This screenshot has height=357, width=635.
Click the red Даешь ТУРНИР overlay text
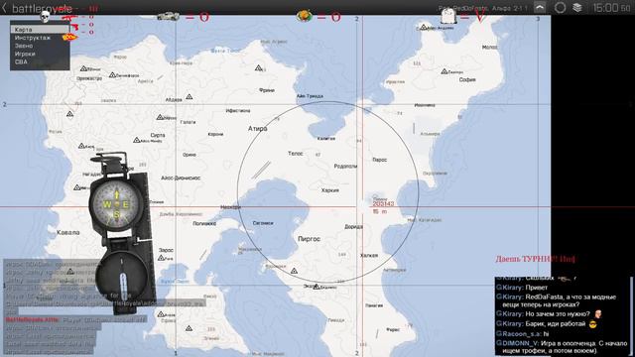click(x=535, y=259)
